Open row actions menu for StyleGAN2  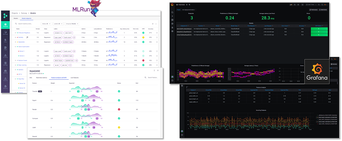(x=157, y=42)
